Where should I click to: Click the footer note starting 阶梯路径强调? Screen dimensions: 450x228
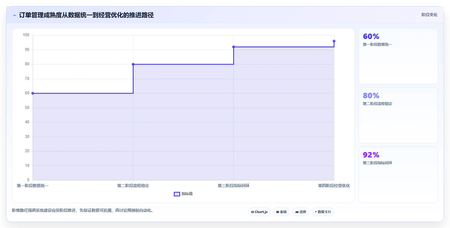click(83, 210)
